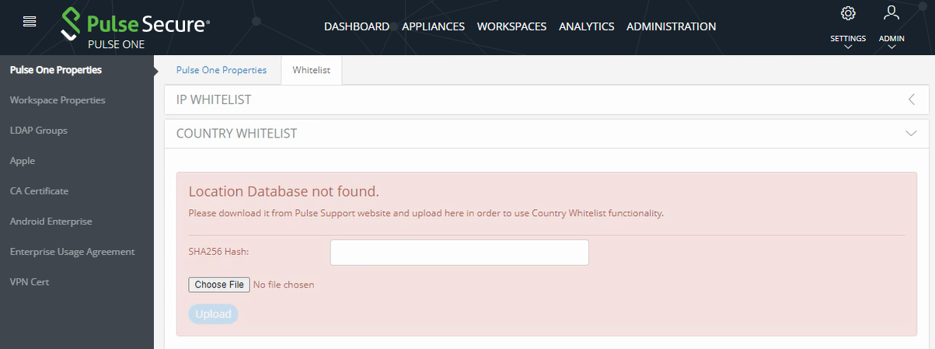The height and width of the screenshot is (349, 935).
Task: Open the hamburger menu icon
Action: pos(30,21)
